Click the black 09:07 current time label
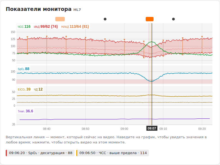The image size is (220, 165). (x=152, y=128)
